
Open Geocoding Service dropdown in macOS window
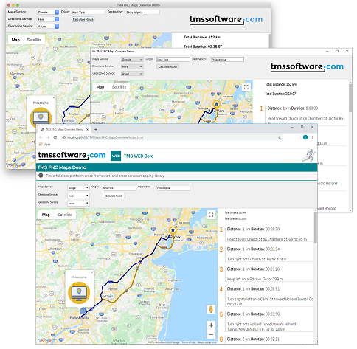tap(49, 27)
